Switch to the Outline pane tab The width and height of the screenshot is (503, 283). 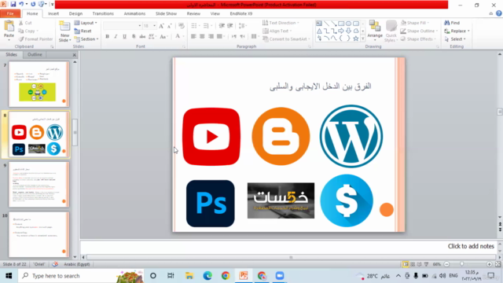click(x=35, y=54)
